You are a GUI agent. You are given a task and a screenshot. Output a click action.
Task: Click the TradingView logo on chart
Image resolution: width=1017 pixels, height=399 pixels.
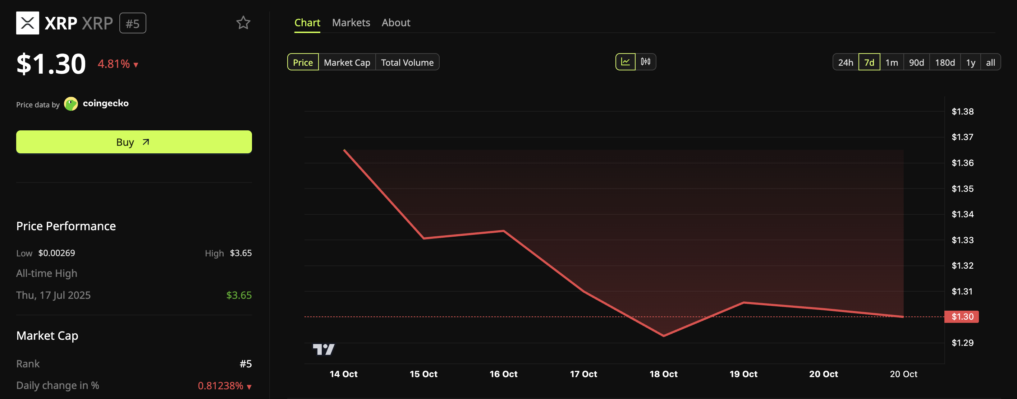(x=323, y=349)
